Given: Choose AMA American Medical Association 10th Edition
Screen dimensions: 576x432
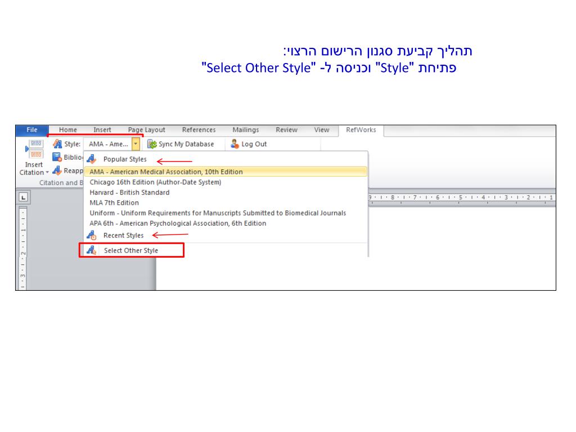Looking at the screenshot, I should pyautogui.click(x=226, y=172).
